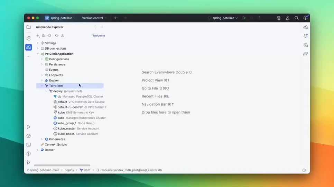Open the Version control menu

point(94,18)
